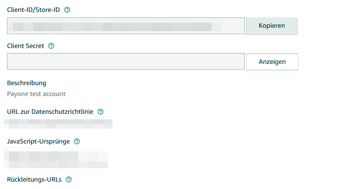This screenshot has width=341, height=189.
Task: Click inside the empty Client Secret field
Action: click(x=126, y=61)
